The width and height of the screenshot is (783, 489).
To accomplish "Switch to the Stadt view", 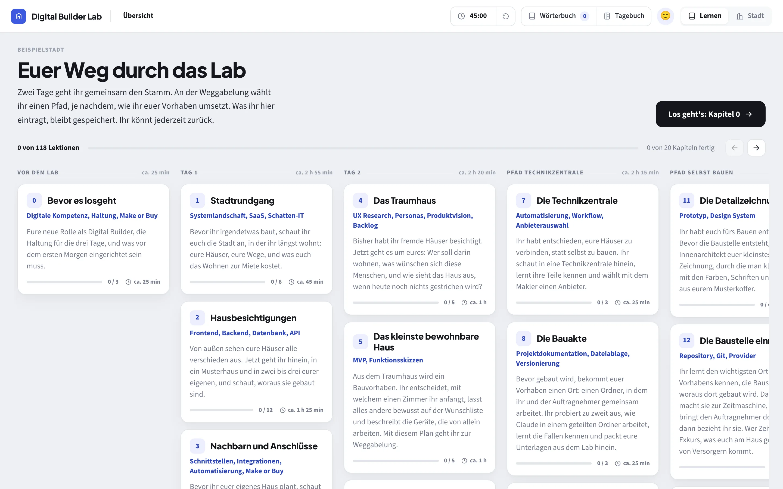I will (750, 16).
